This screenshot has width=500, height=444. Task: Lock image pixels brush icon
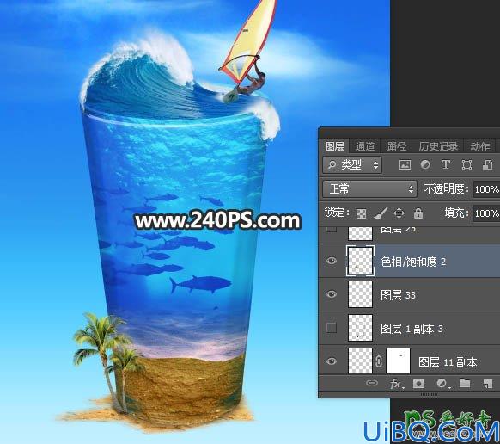(381, 213)
